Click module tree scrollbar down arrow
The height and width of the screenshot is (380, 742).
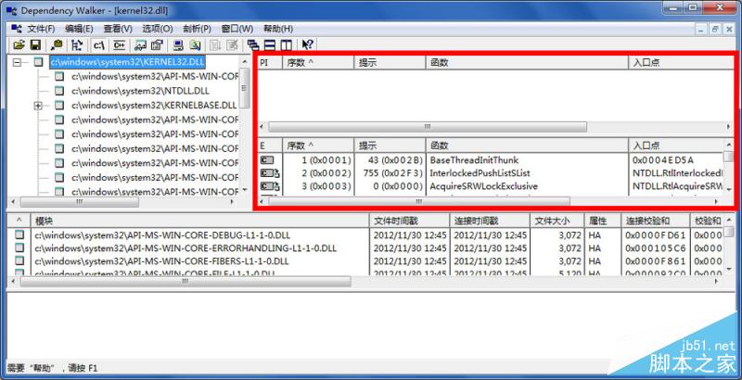pyautogui.click(x=244, y=190)
